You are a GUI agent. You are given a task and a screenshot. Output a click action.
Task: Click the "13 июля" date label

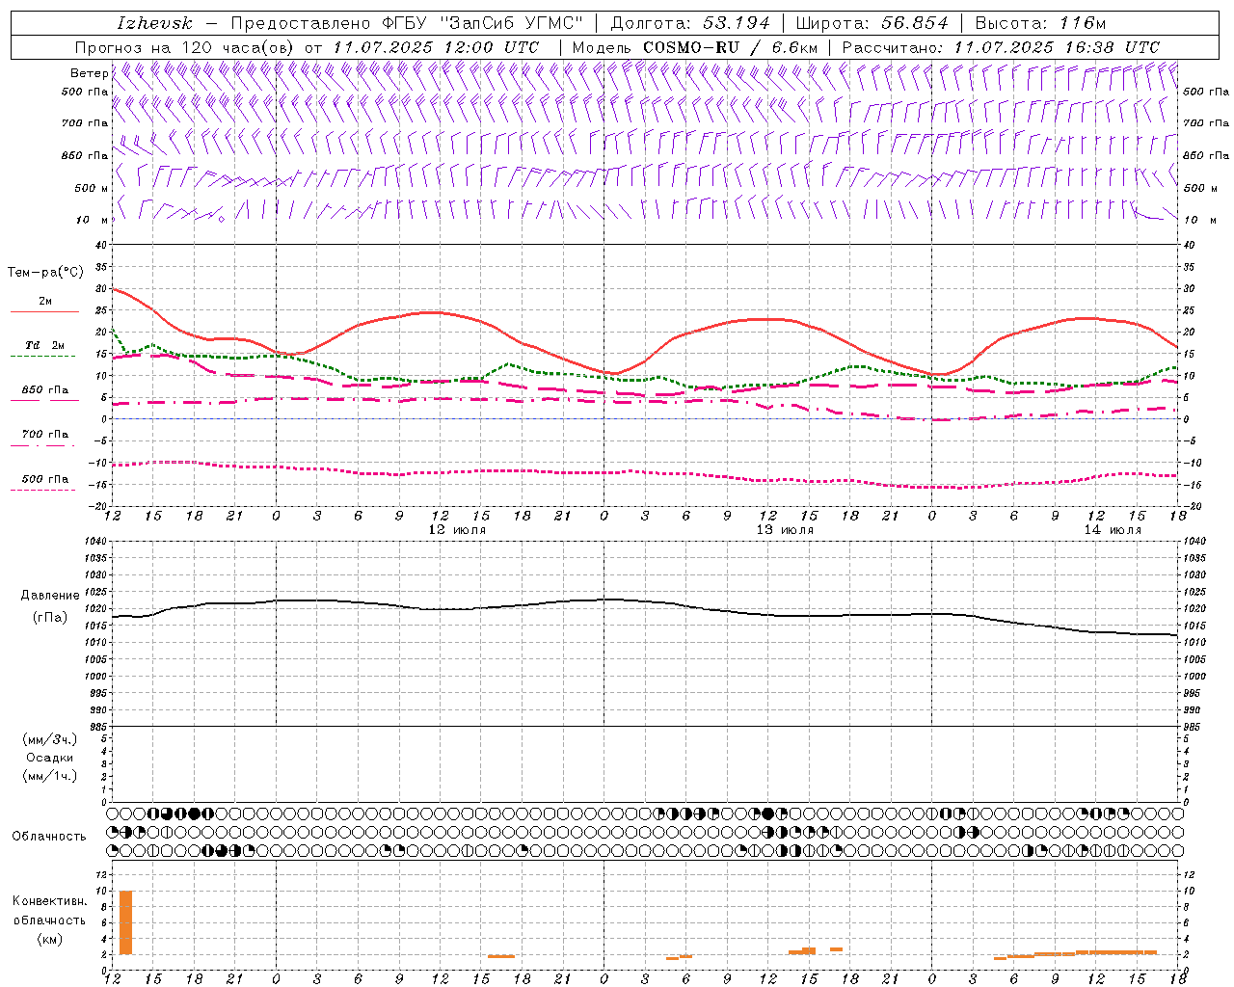tap(785, 530)
